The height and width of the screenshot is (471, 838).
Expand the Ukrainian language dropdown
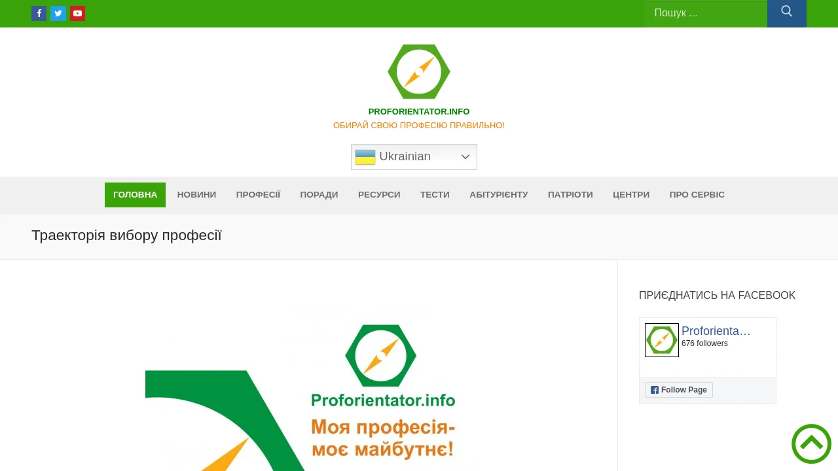pos(465,157)
